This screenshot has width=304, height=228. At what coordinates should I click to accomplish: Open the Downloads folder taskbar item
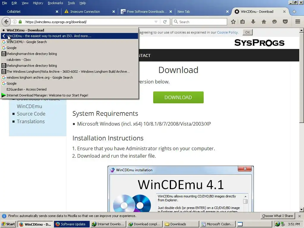(x=181, y=224)
